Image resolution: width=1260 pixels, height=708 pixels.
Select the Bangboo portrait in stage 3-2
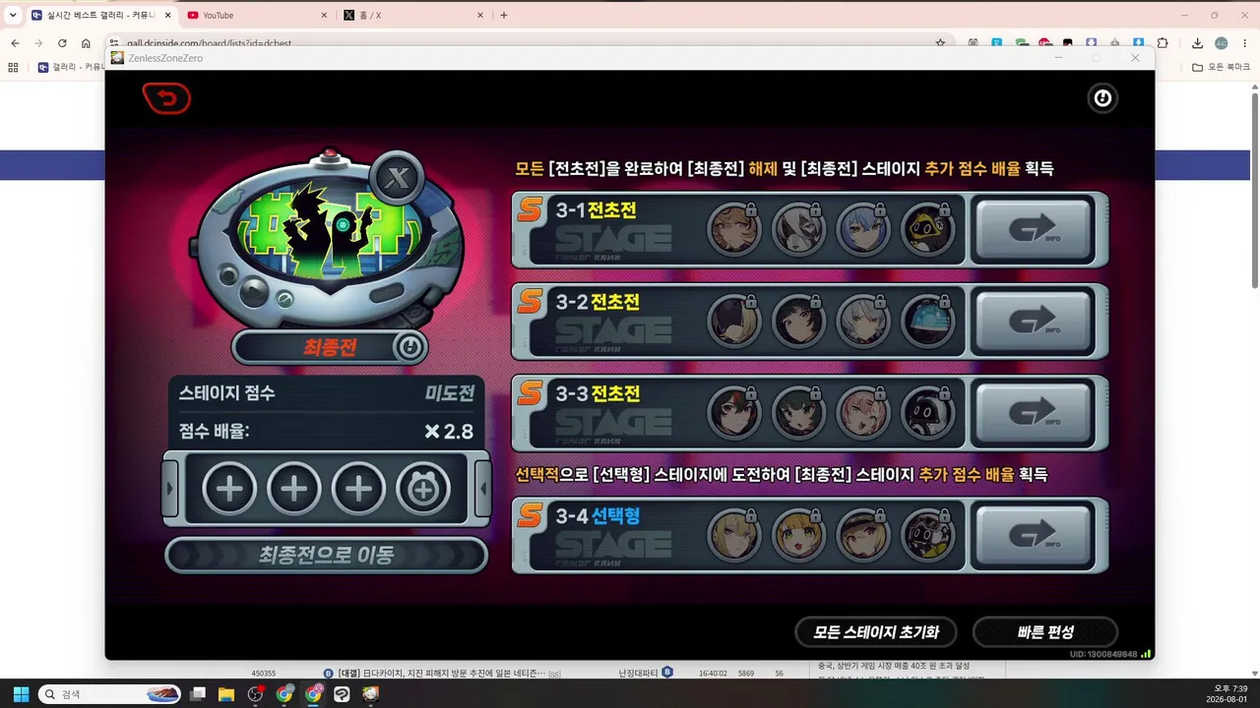point(927,322)
